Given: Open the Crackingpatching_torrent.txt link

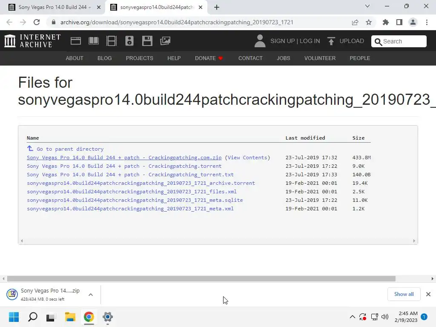Looking at the screenshot, I should click(x=130, y=175).
